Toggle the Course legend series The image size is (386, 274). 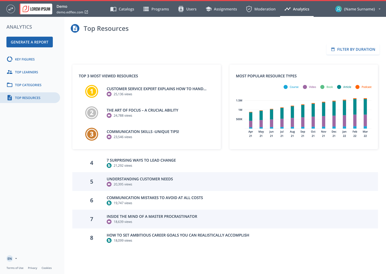click(x=291, y=87)
